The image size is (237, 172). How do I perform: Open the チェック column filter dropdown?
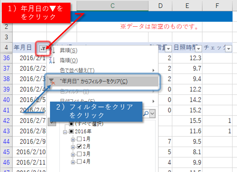(x=229, y=49)
